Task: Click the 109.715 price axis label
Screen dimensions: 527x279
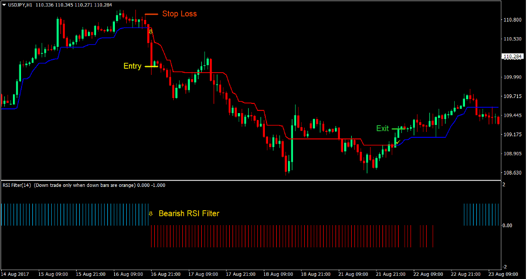Action: point(513,96)
